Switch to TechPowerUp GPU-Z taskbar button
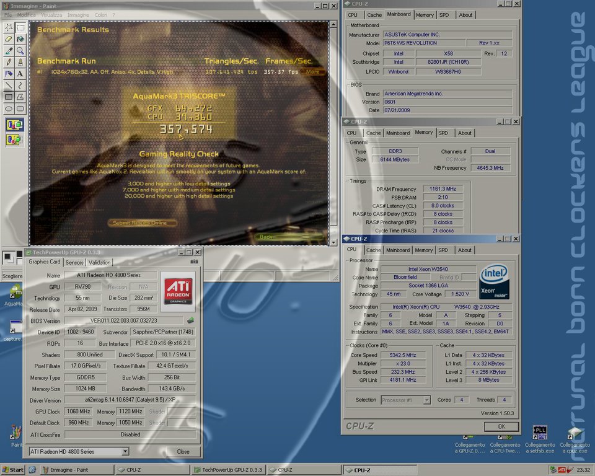The image size is (595, 476). click(229, 470)
